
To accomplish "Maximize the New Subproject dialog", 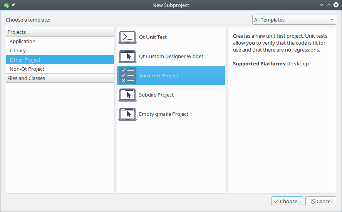I will [329, 5].
